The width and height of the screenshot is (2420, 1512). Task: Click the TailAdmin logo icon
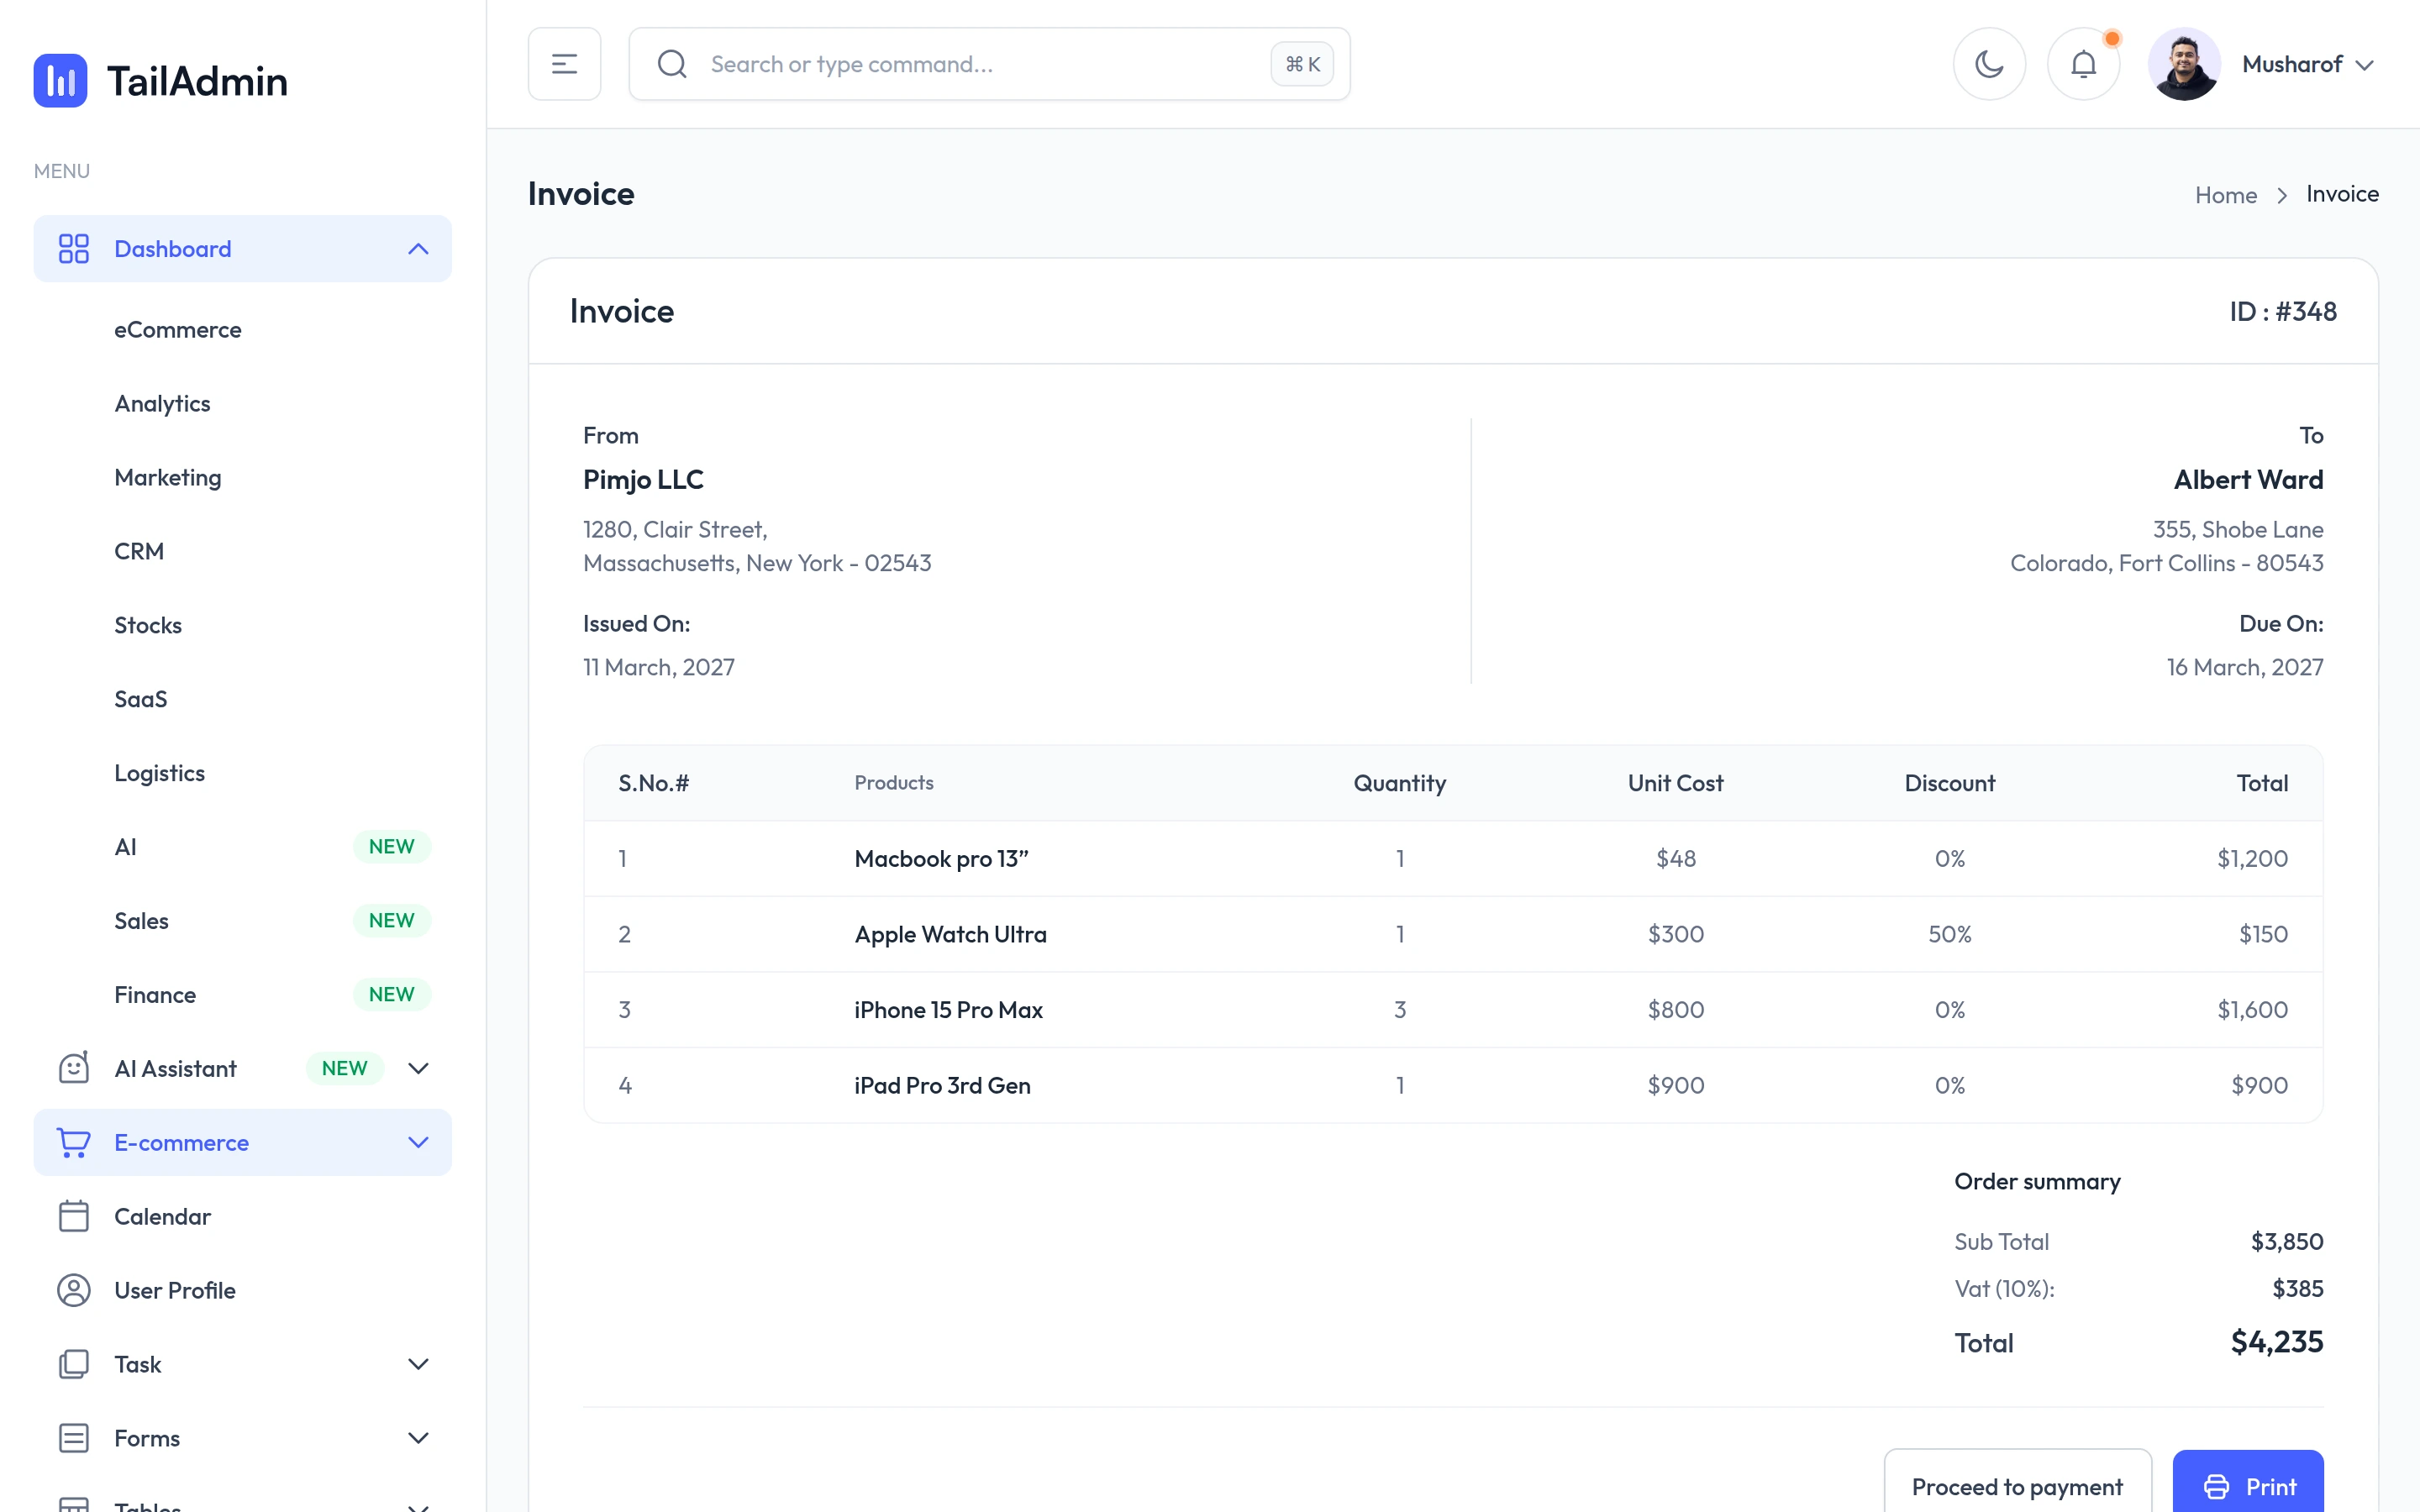point(60,80)
